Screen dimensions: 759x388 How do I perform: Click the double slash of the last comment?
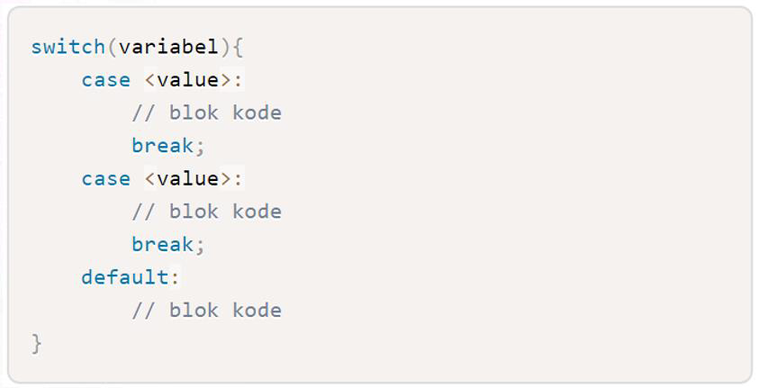point(144,310)
